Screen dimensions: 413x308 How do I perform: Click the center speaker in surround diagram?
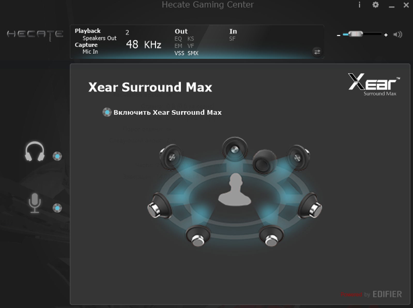pos(235,149)
